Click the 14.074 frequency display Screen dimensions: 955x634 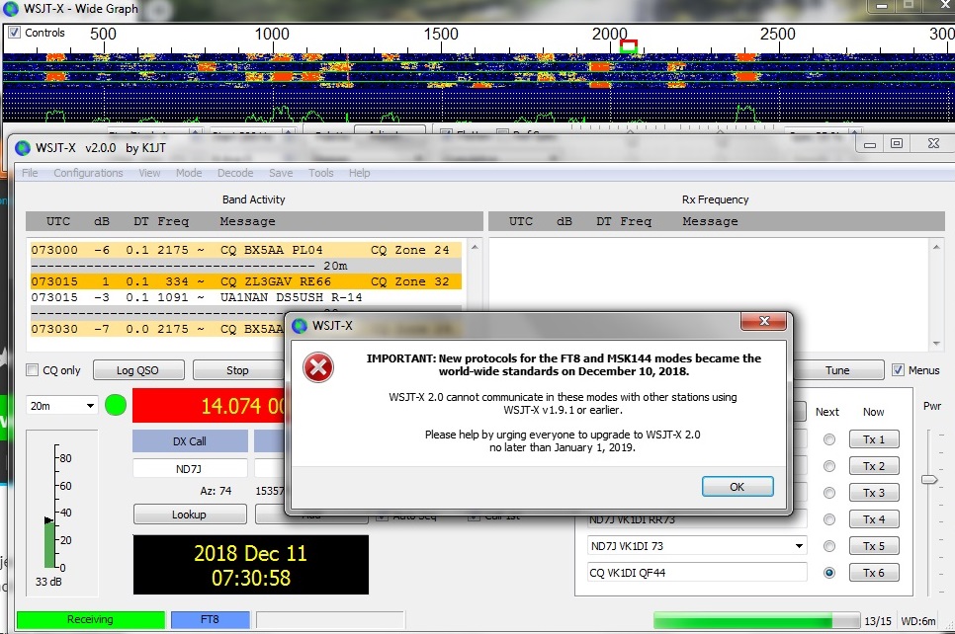(x=209, y=405)
